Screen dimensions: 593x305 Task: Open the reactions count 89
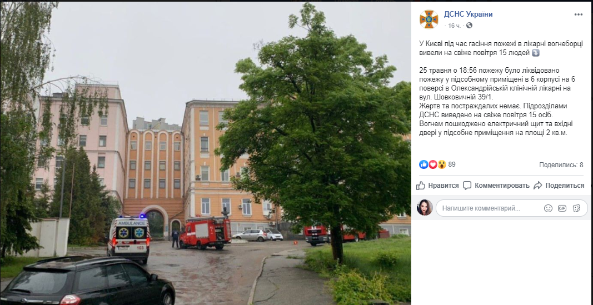coord(451,164)
